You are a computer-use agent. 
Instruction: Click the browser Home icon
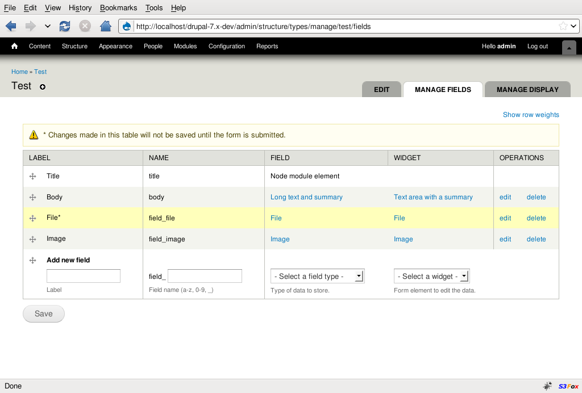click(105, 26)
